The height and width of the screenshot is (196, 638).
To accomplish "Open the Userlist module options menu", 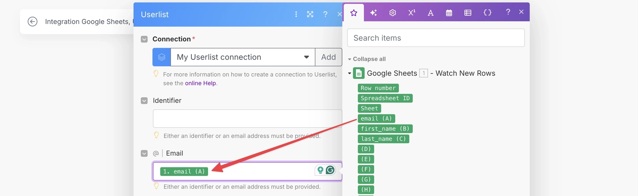I will (296, 14).
